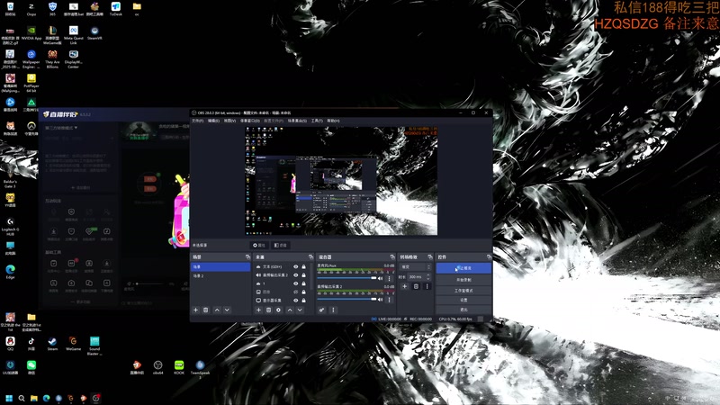Enable Studio Mode (工作室模式) button
The image size is (720, 405).
[x=463, y=291]
